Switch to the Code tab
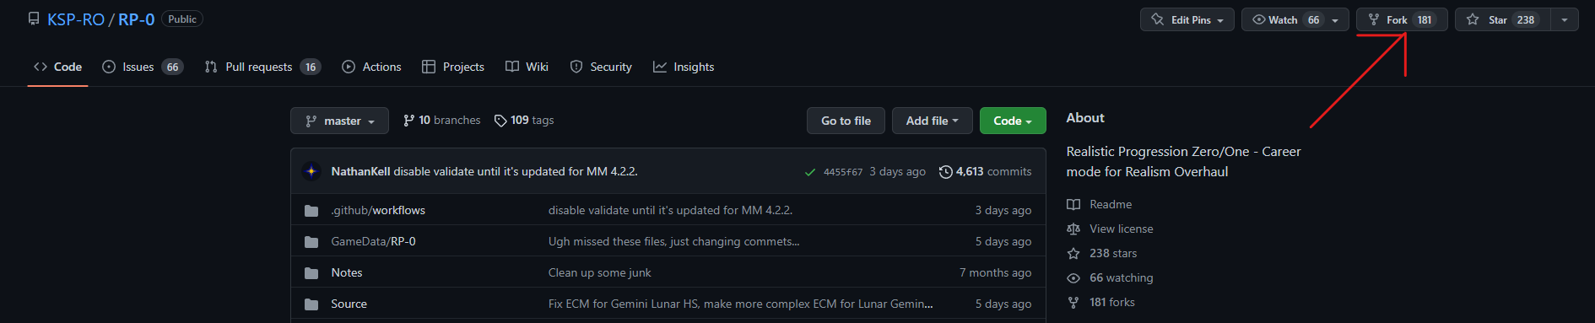 click(58, 67)
